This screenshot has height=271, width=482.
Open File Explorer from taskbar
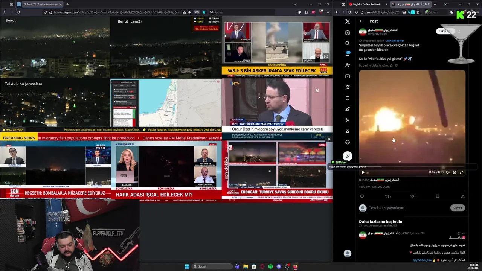246,266
